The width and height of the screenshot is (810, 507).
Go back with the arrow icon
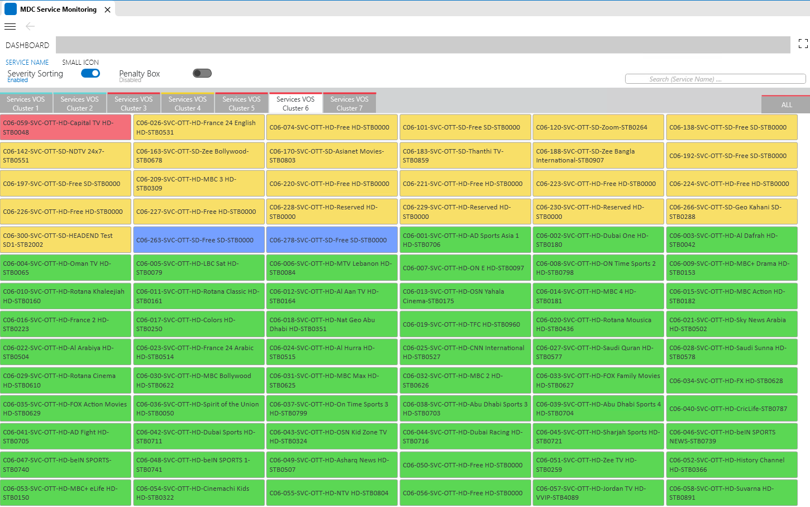coord(30,26)
